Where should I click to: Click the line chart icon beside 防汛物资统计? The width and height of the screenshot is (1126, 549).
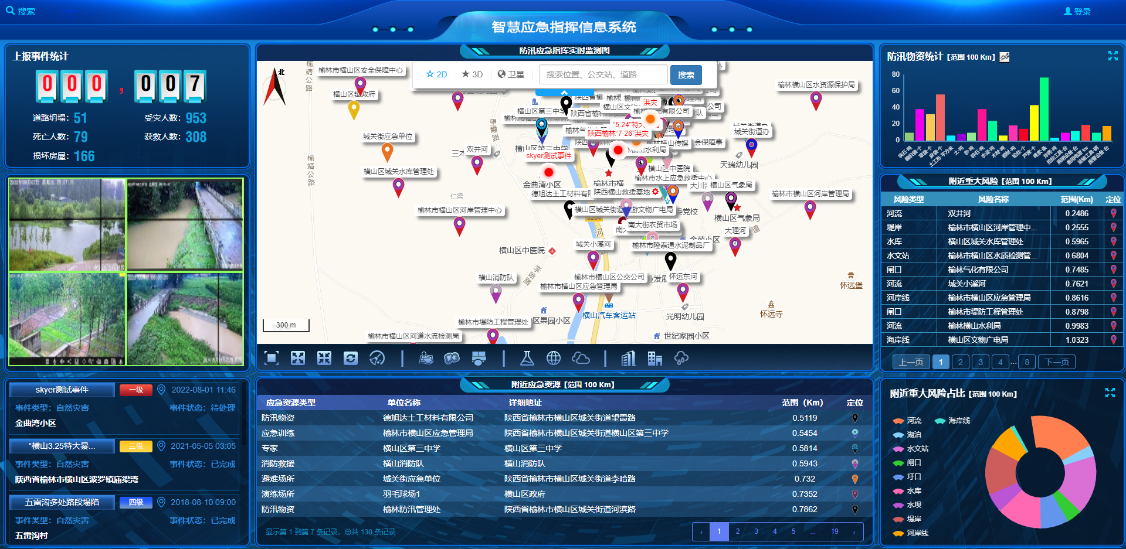point(1005,57)
